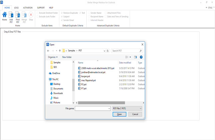Click the file list horizontal scrollbar

click(101, 103)
